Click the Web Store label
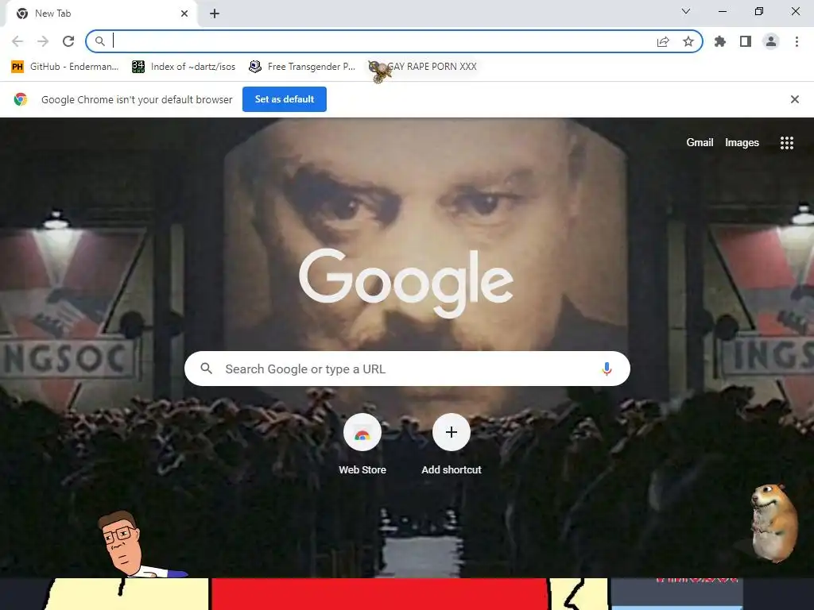 pyautogui.click(x=362, y=470)
